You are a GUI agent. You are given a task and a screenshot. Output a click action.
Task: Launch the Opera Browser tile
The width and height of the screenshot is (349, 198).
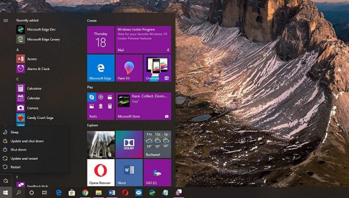(x=101, y=173)
